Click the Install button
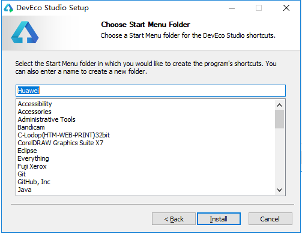Screen dimensions: 302x234 [x=219, y=219]
